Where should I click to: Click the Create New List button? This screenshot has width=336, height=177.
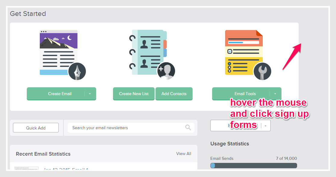(134, 94)
